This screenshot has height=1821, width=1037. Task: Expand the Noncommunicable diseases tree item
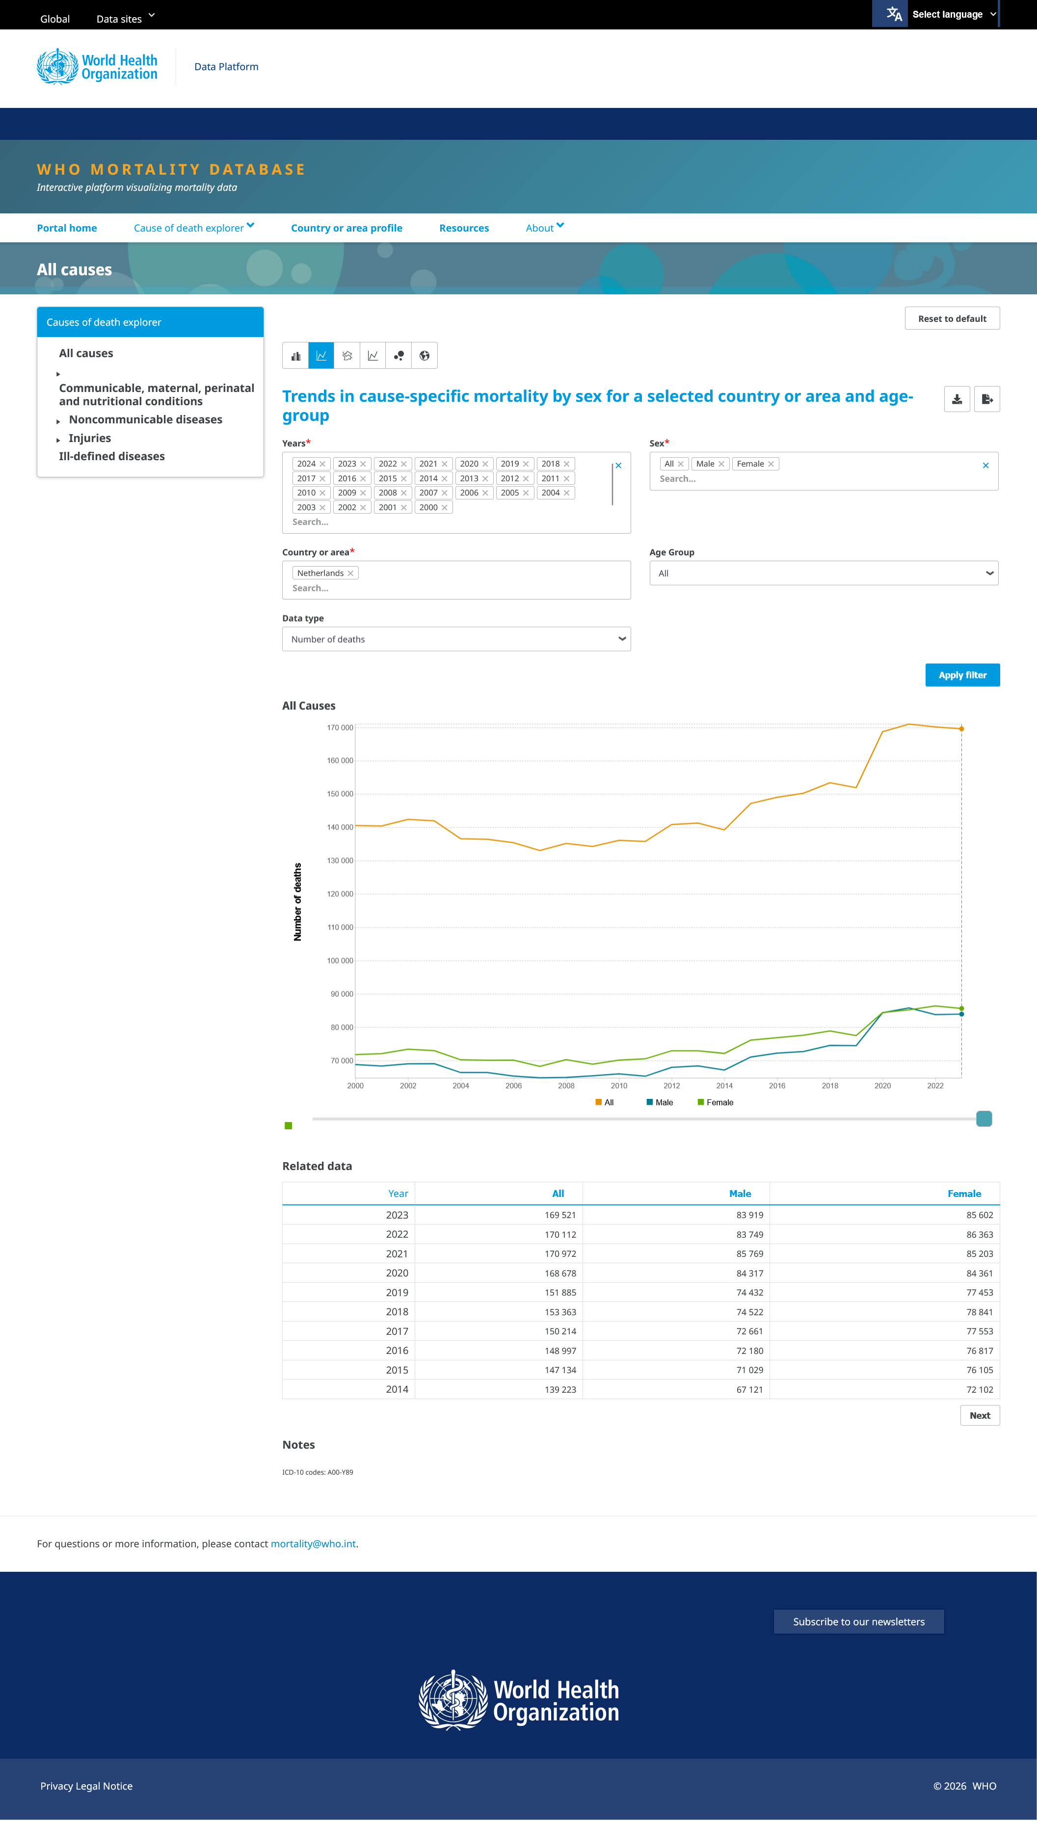58,421
